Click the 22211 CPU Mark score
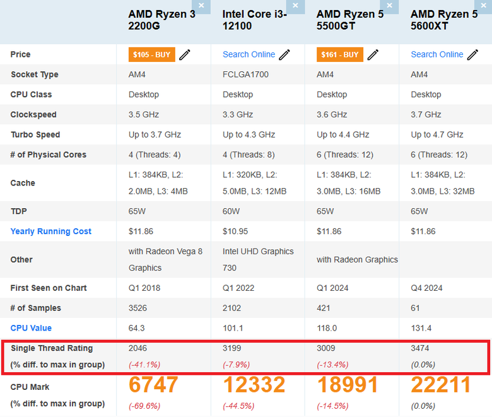The image size is (492, 417). point(441,385)
